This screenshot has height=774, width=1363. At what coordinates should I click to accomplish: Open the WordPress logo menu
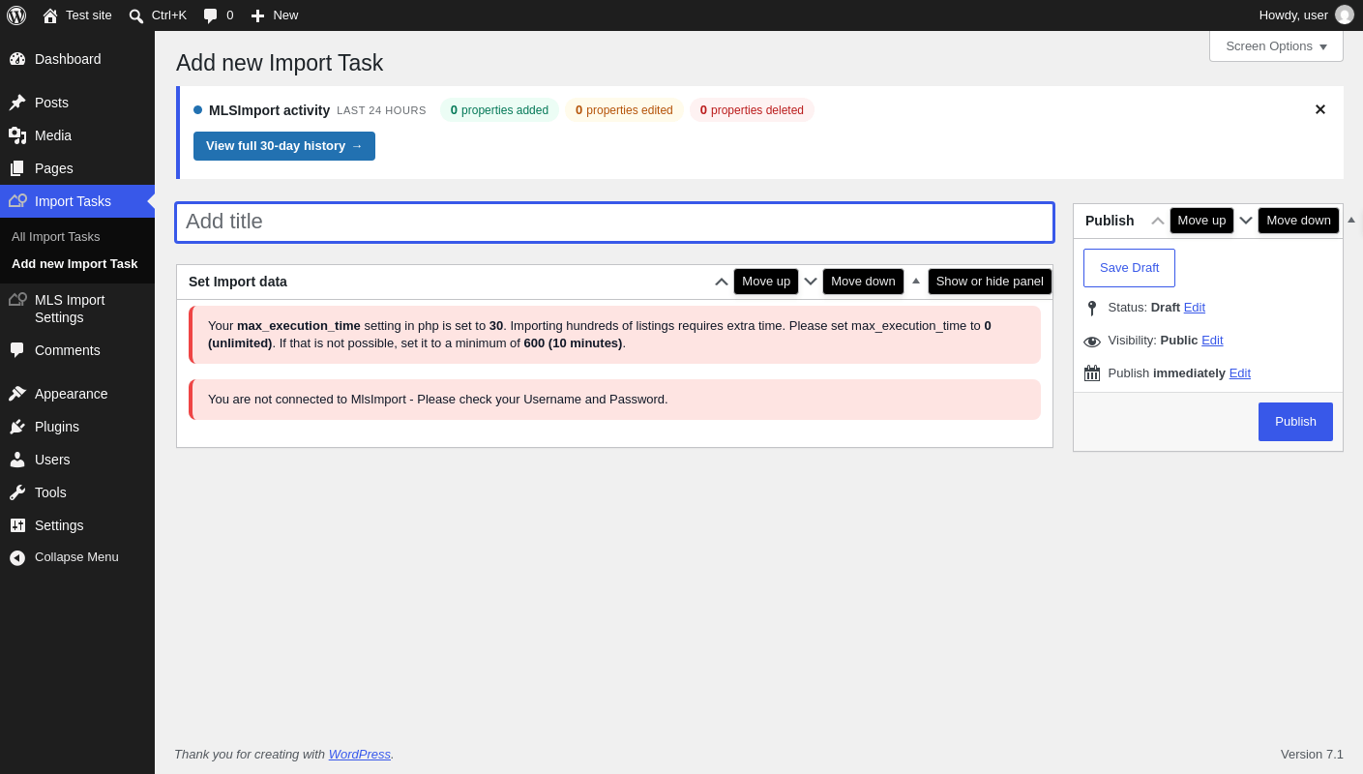click(16, 15)
